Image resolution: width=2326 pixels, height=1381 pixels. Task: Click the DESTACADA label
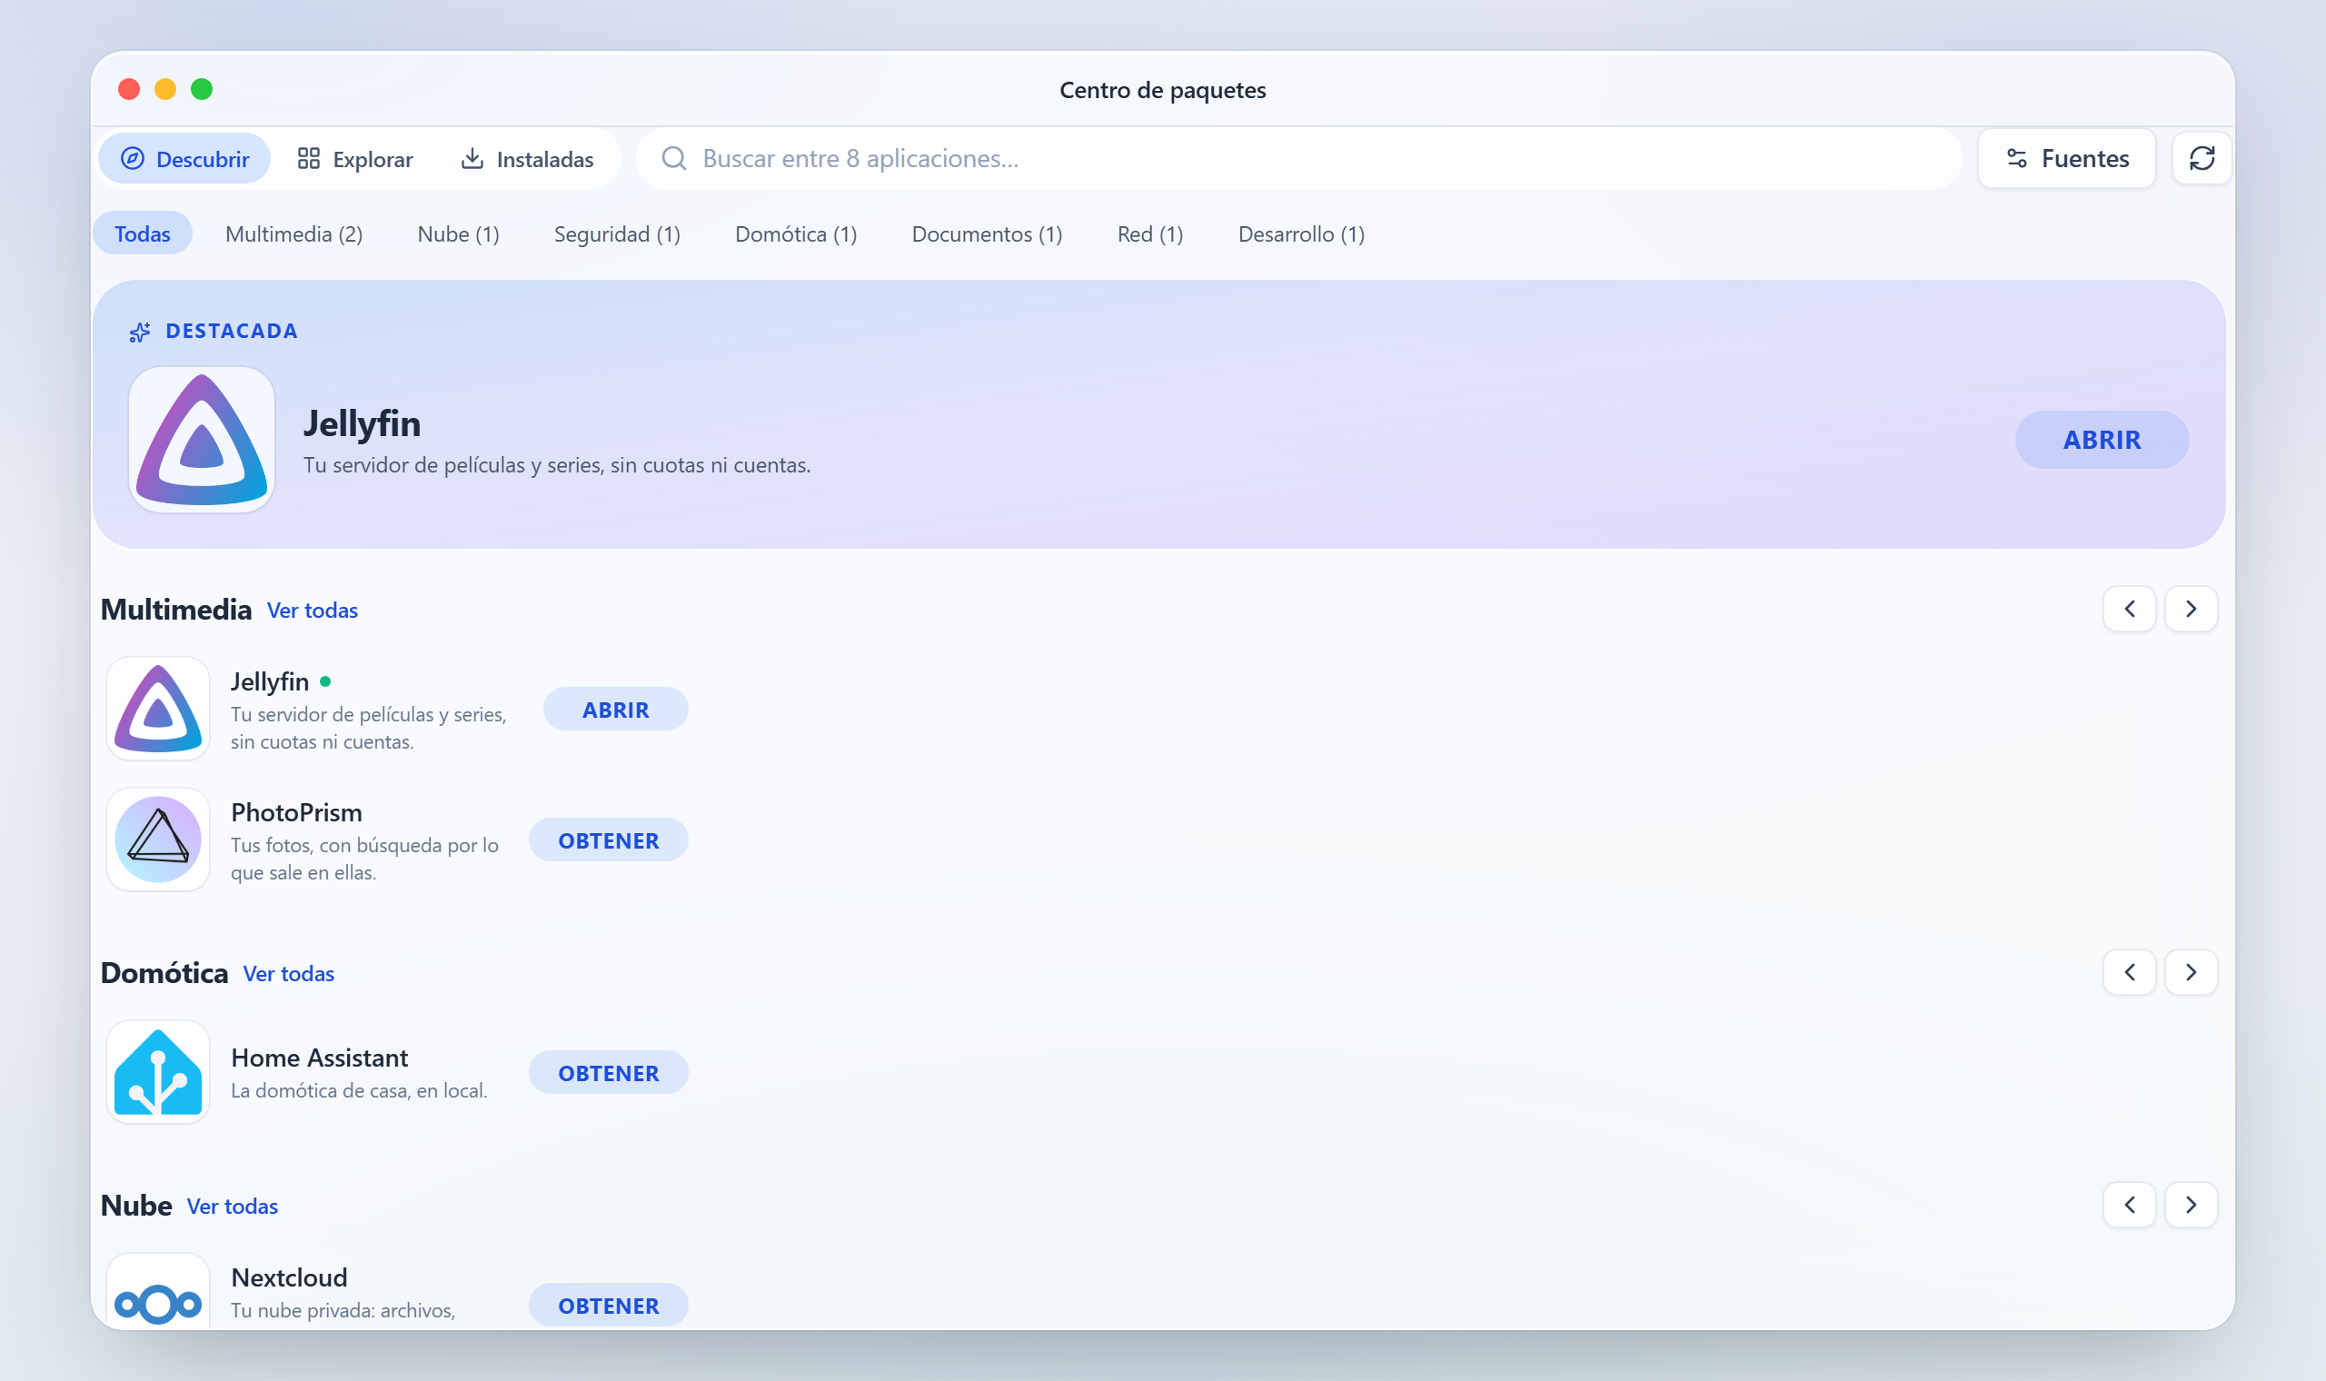point(232,332)
